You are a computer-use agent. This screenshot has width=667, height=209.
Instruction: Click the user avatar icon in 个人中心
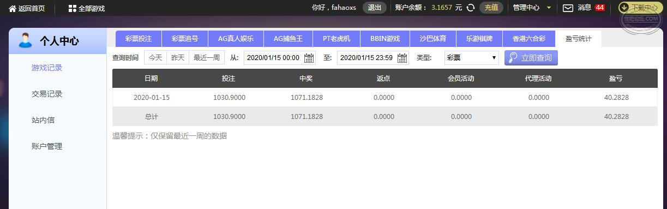pos(25,40)
